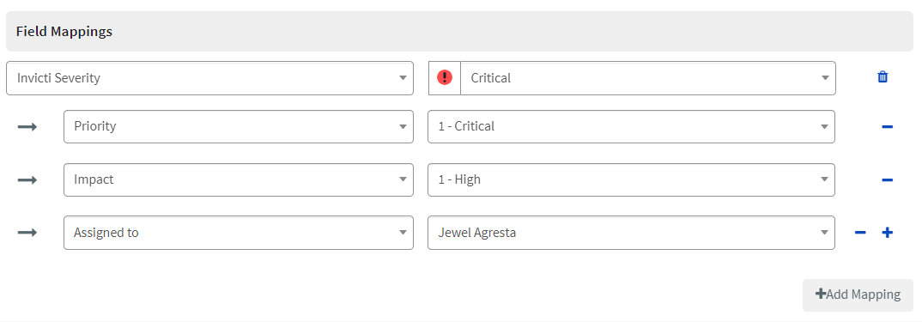Click the dropdown caret in the Assigned to field
The height and width of the screenshot is (322, 922).
pyautogui.click(x=403, y=233)
